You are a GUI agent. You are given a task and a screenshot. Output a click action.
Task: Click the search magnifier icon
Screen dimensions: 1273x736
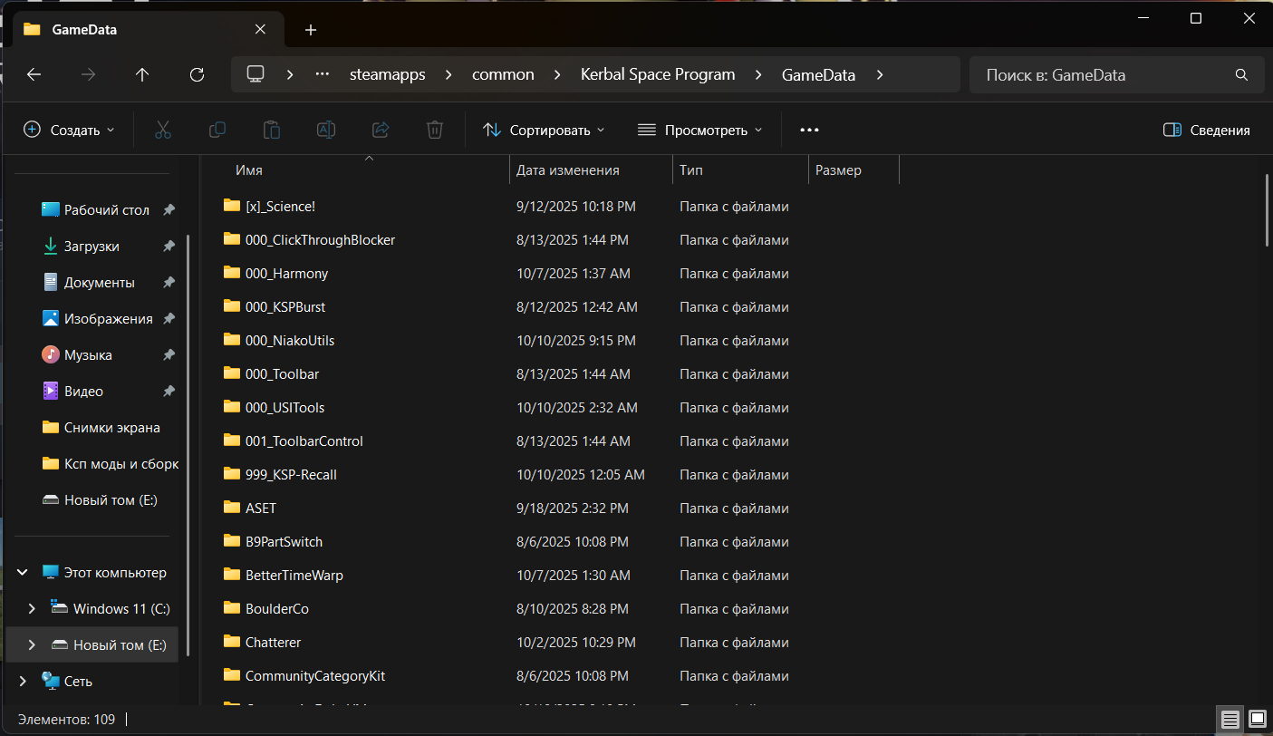(1241, 75)
